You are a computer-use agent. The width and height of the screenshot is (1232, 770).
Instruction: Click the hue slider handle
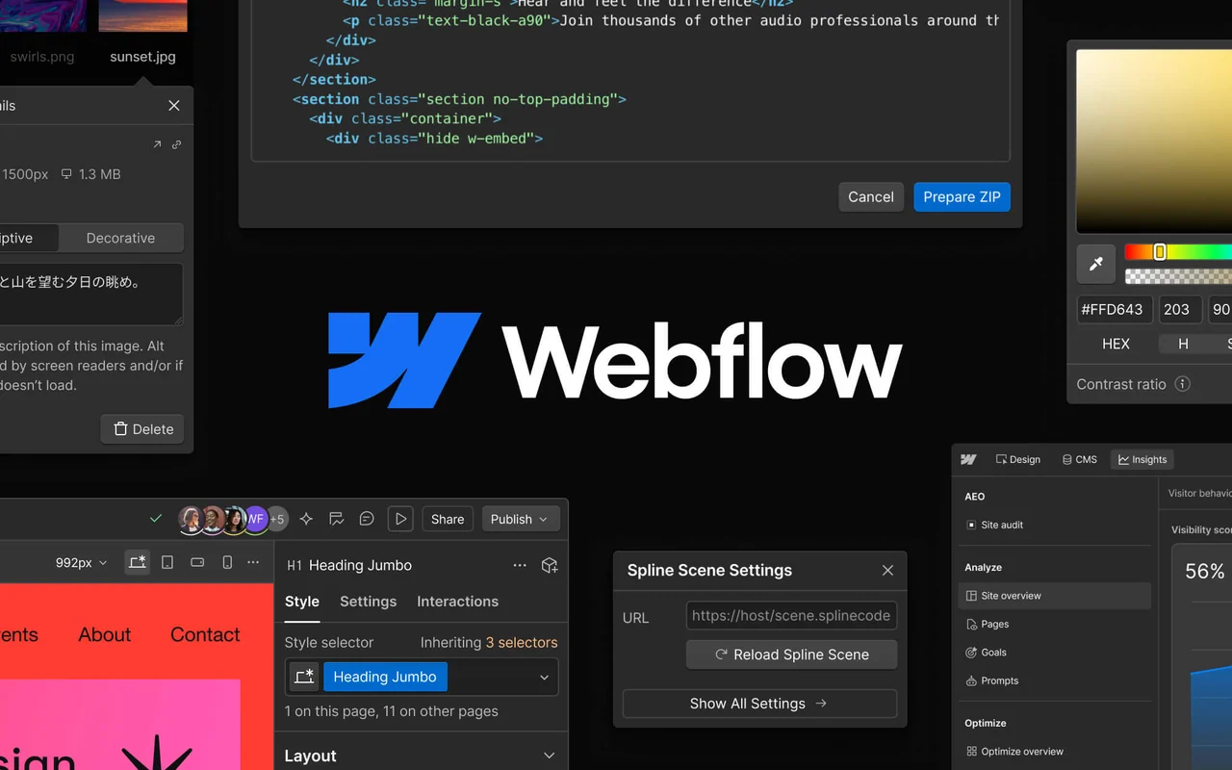click(1160, 252)
